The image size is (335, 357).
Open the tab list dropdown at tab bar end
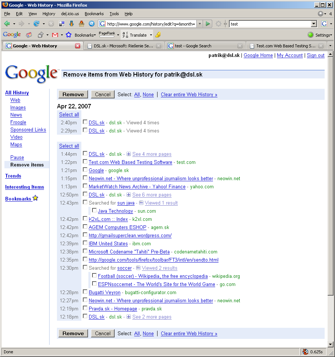pos(330,46)
